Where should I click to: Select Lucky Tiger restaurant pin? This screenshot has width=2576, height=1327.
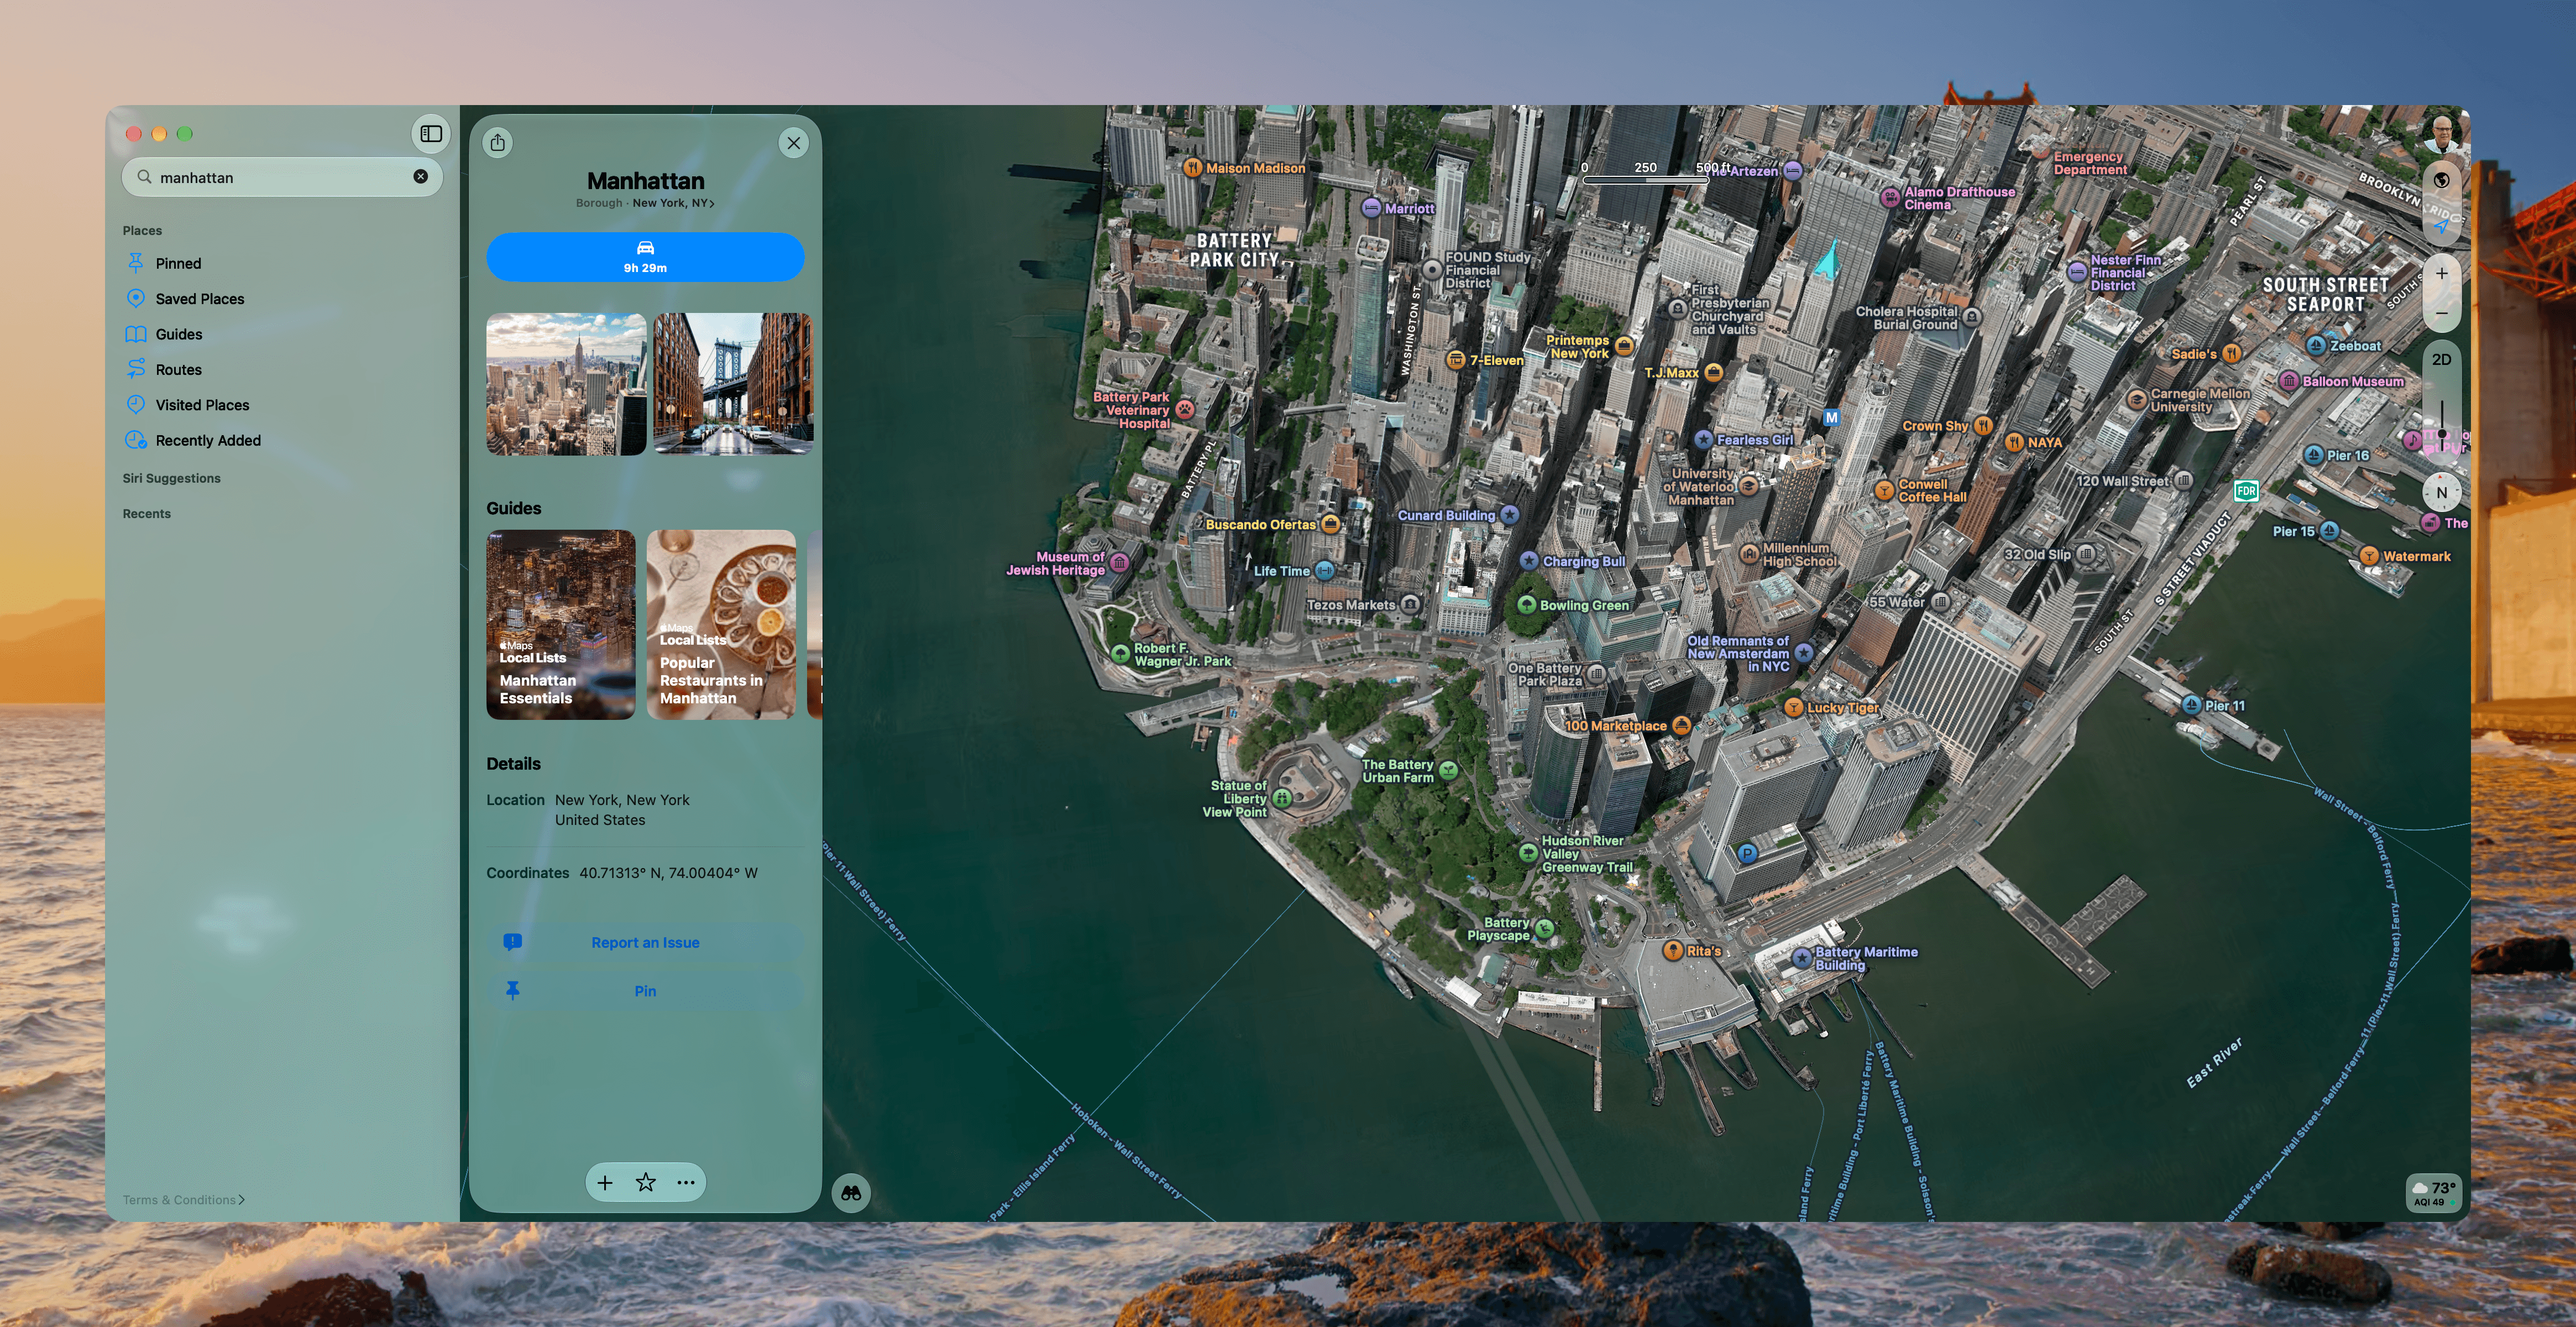coord(1794,708)
